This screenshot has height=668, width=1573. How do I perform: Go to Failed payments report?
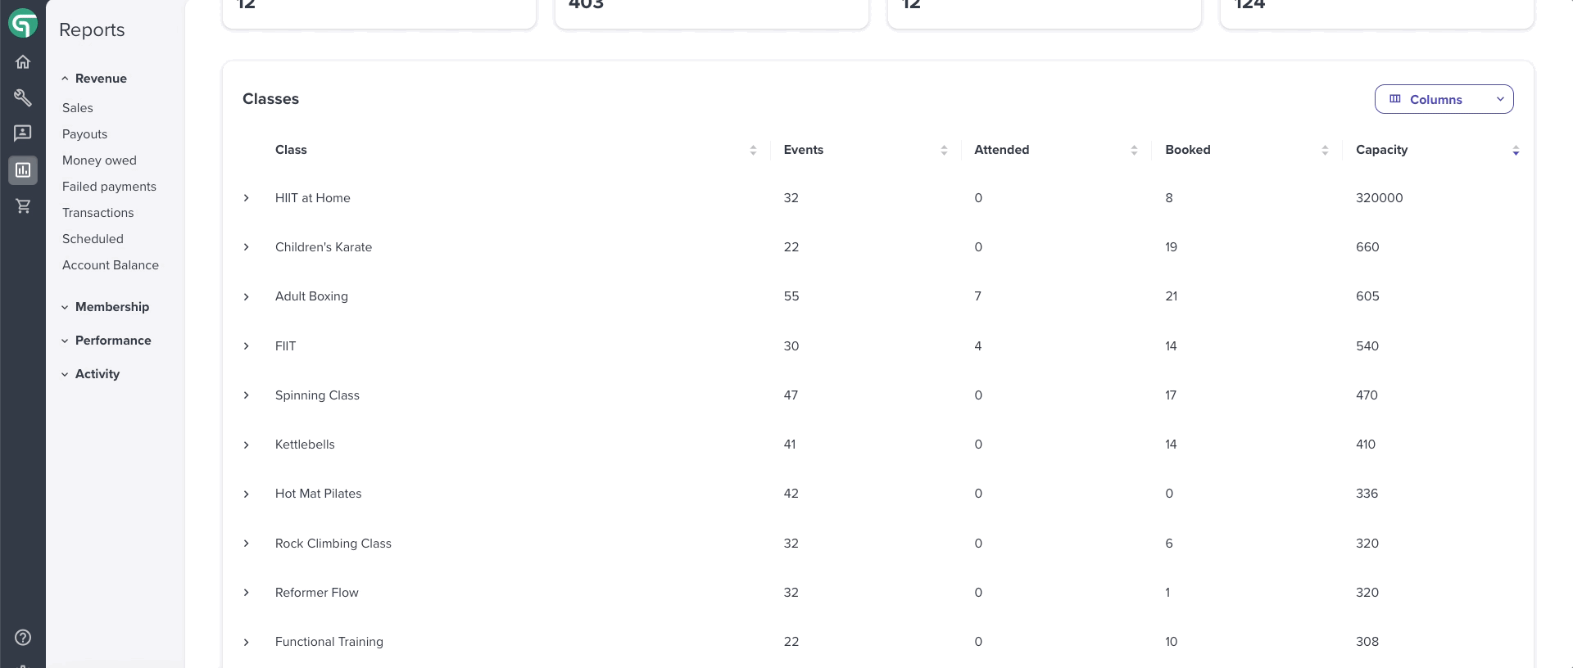coord(109,187)
